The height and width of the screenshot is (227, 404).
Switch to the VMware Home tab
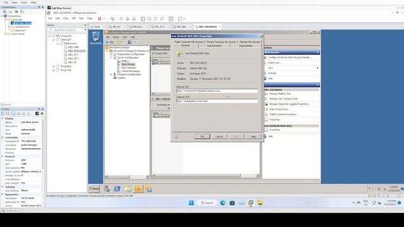[97, 26]
